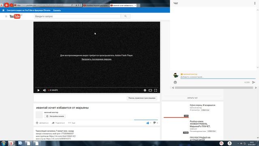Click the chat horizontal scrollbar
This screenshot has width=259, height=146.
(x=214, y=88)
